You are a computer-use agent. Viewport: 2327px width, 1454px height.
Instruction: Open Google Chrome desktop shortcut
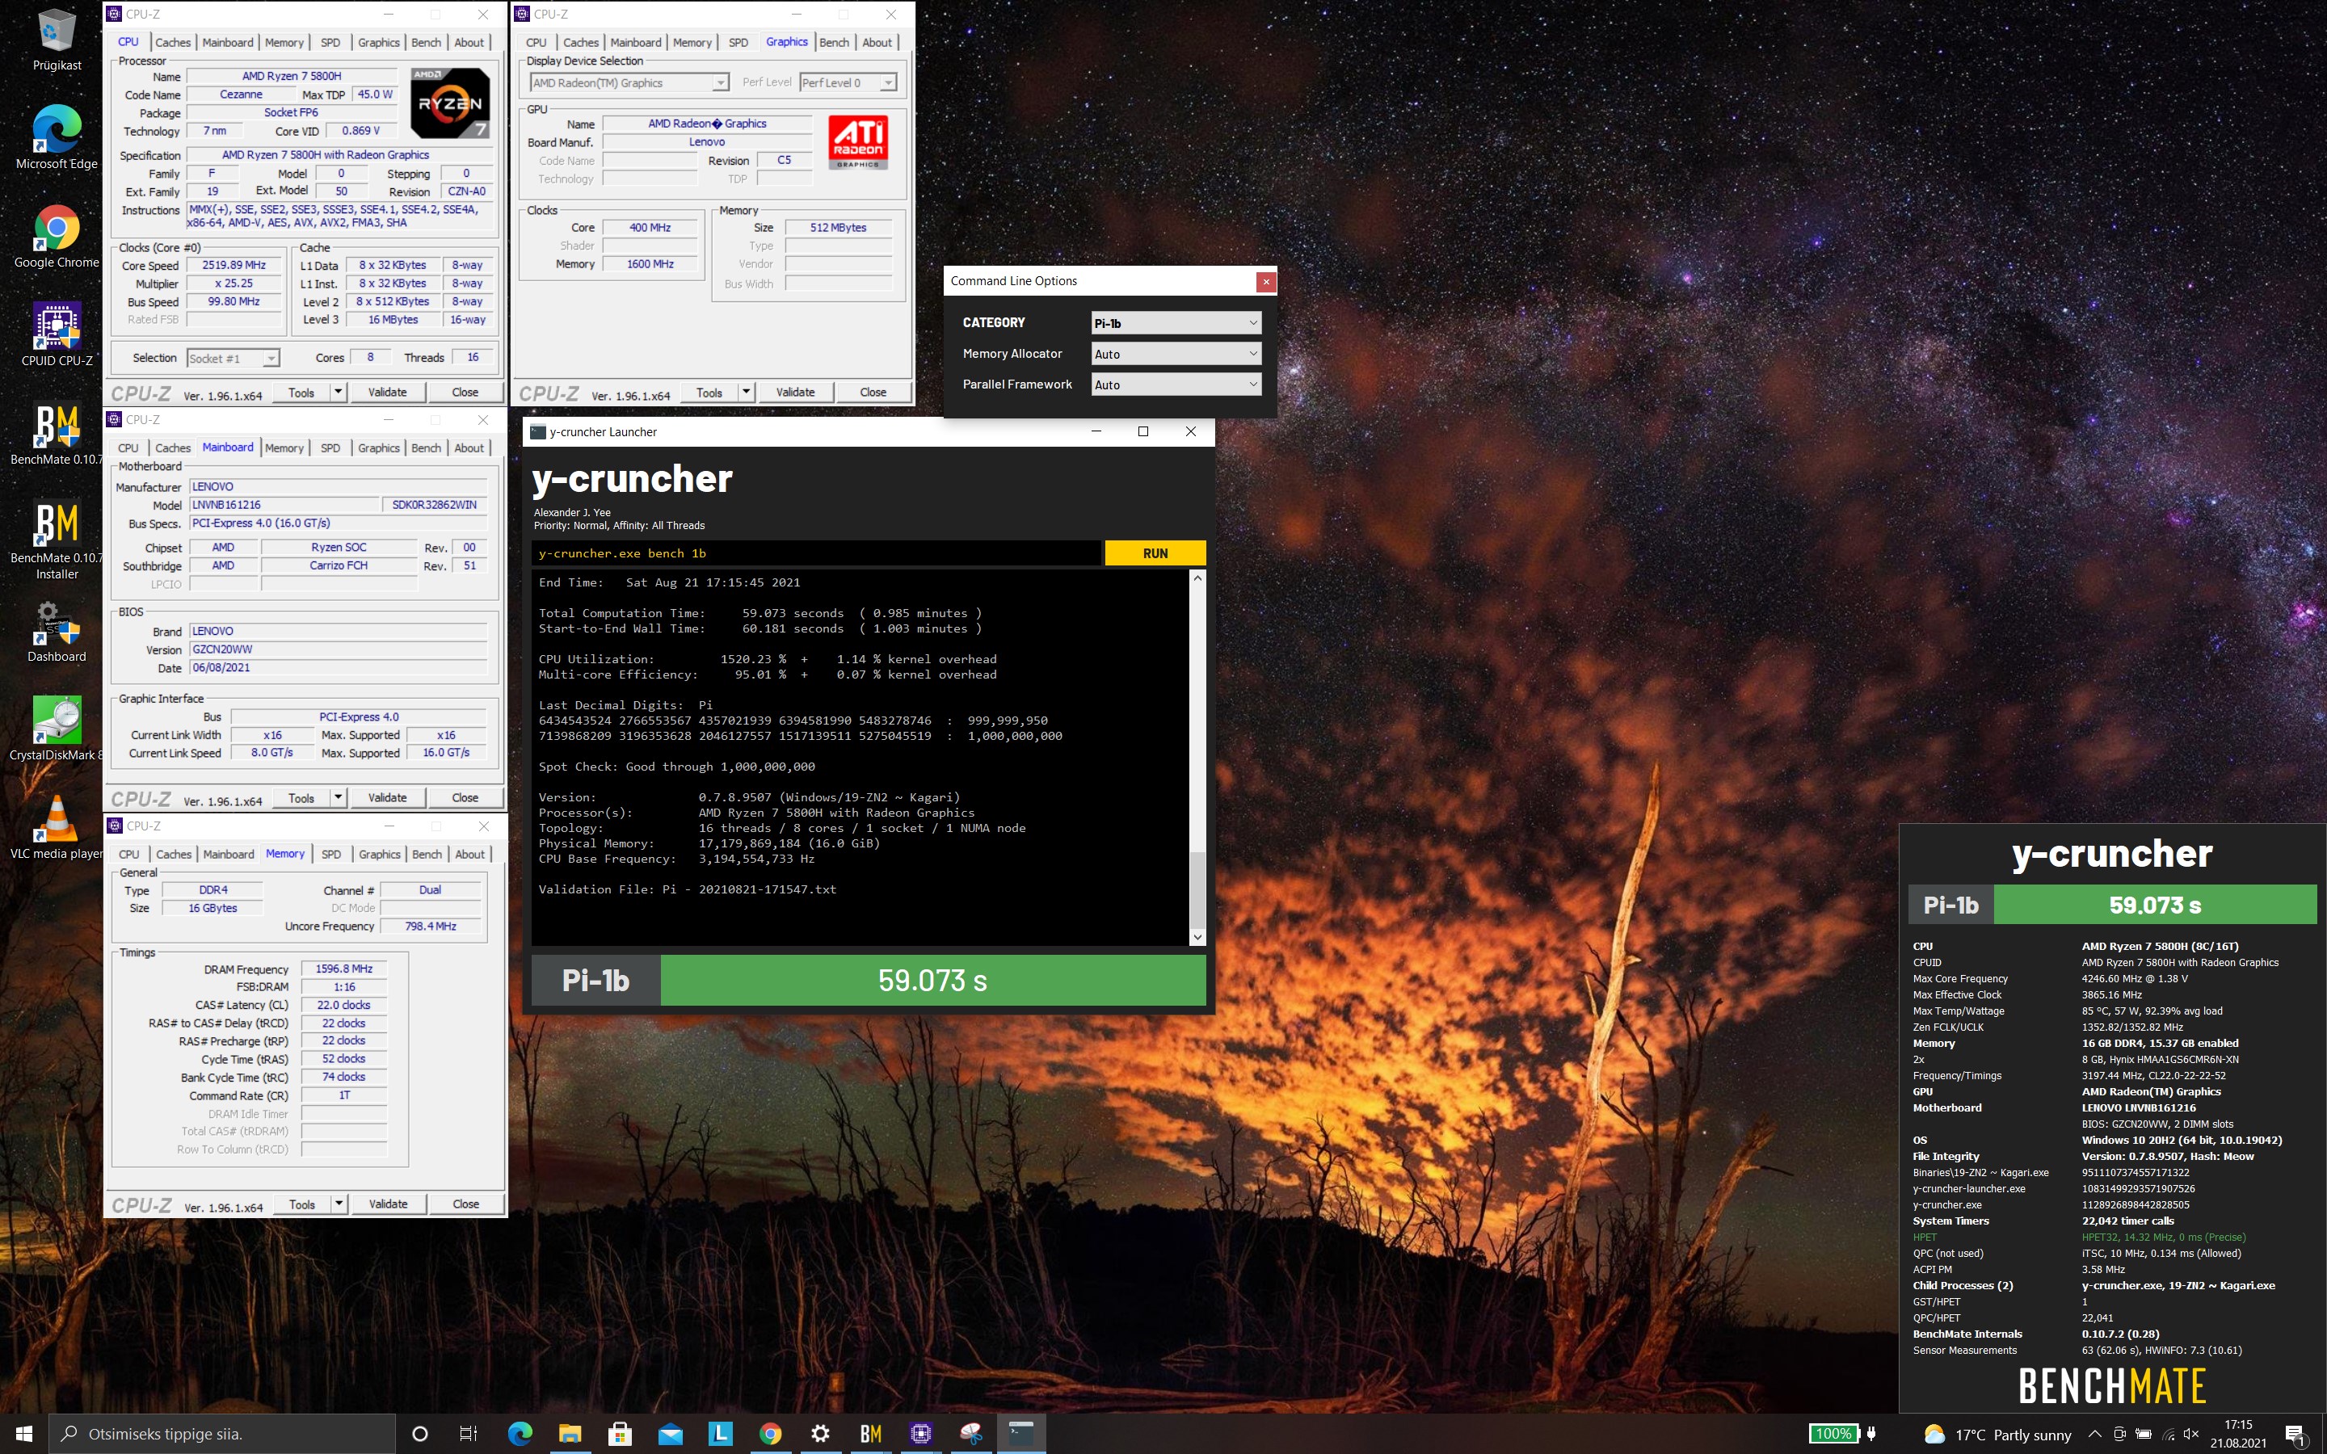click(57, 237)
